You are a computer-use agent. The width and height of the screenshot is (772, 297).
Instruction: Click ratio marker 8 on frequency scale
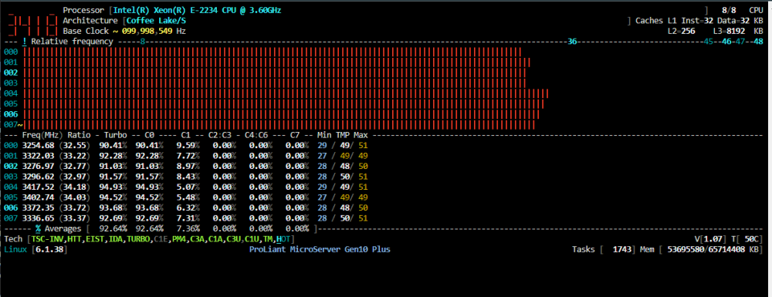pyautogui.click(x=142, y=42)
